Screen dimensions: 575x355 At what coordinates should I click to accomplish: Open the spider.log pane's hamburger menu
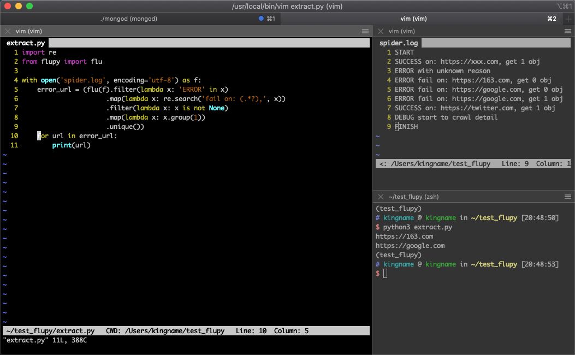tap(567, 31)
